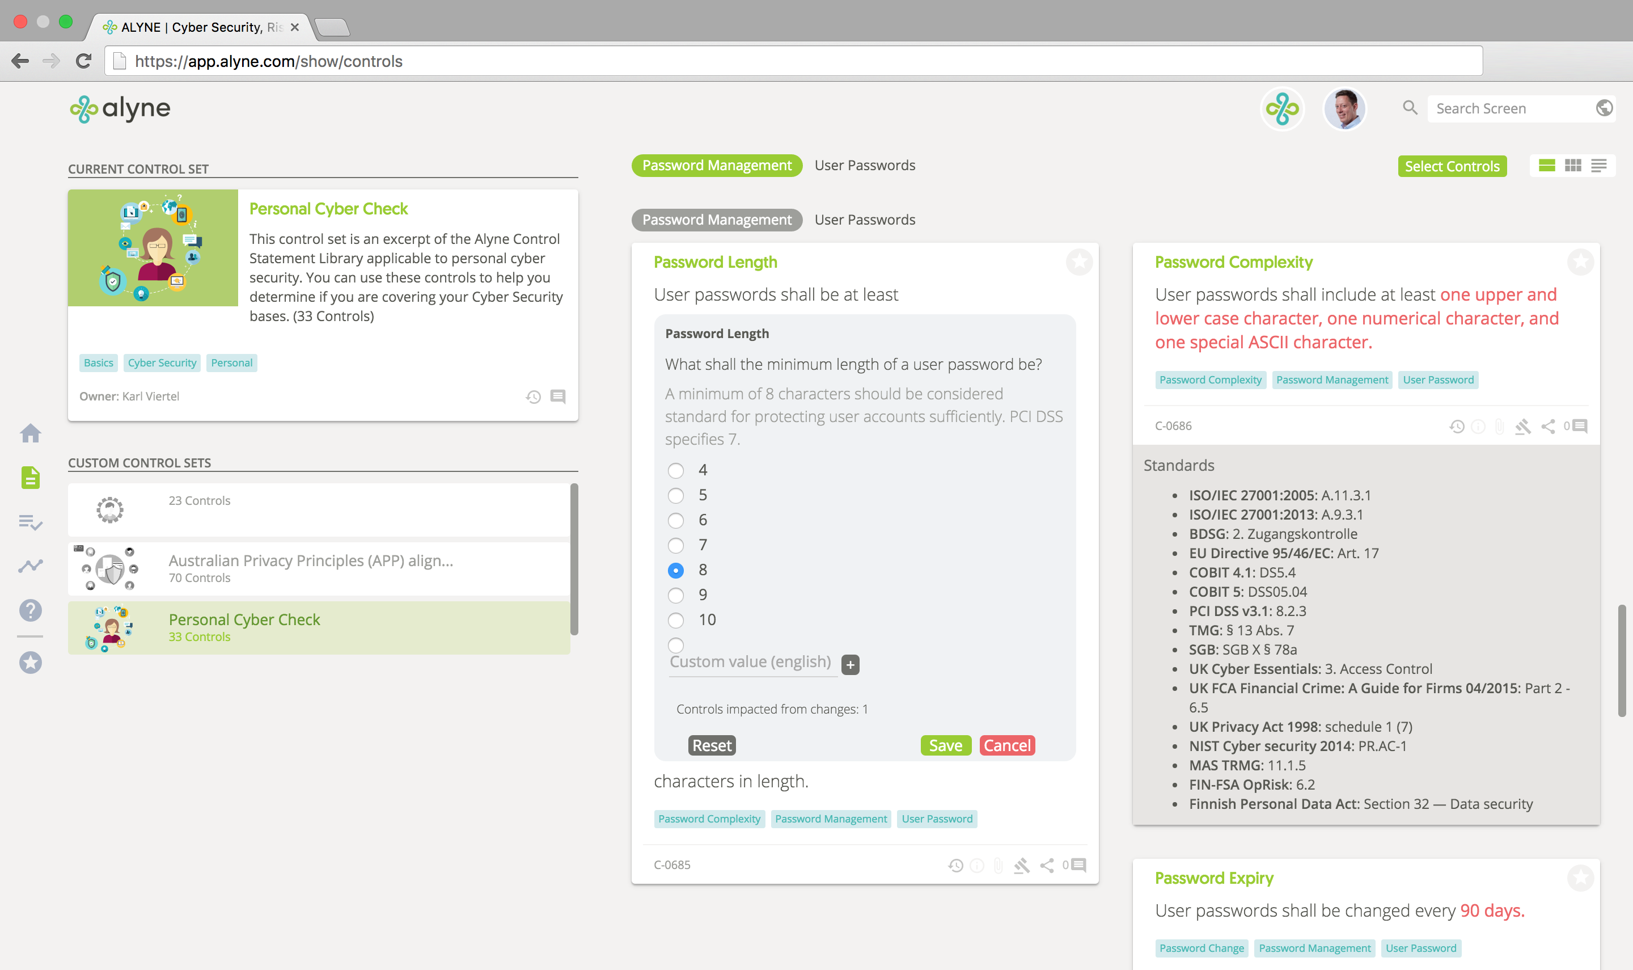Favorite the Password Complexity control star
The height and width of the screenshot is (970, 1633).
[x=1580, y=262]
